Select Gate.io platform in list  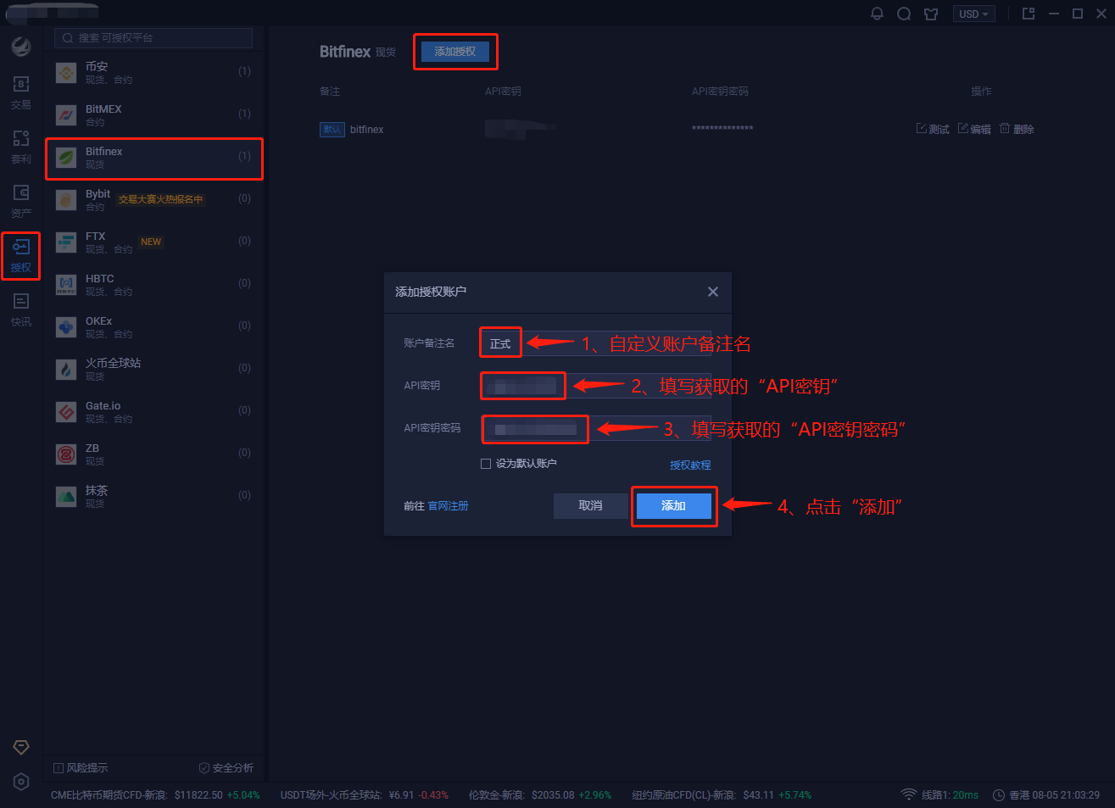tap(153, 412)
